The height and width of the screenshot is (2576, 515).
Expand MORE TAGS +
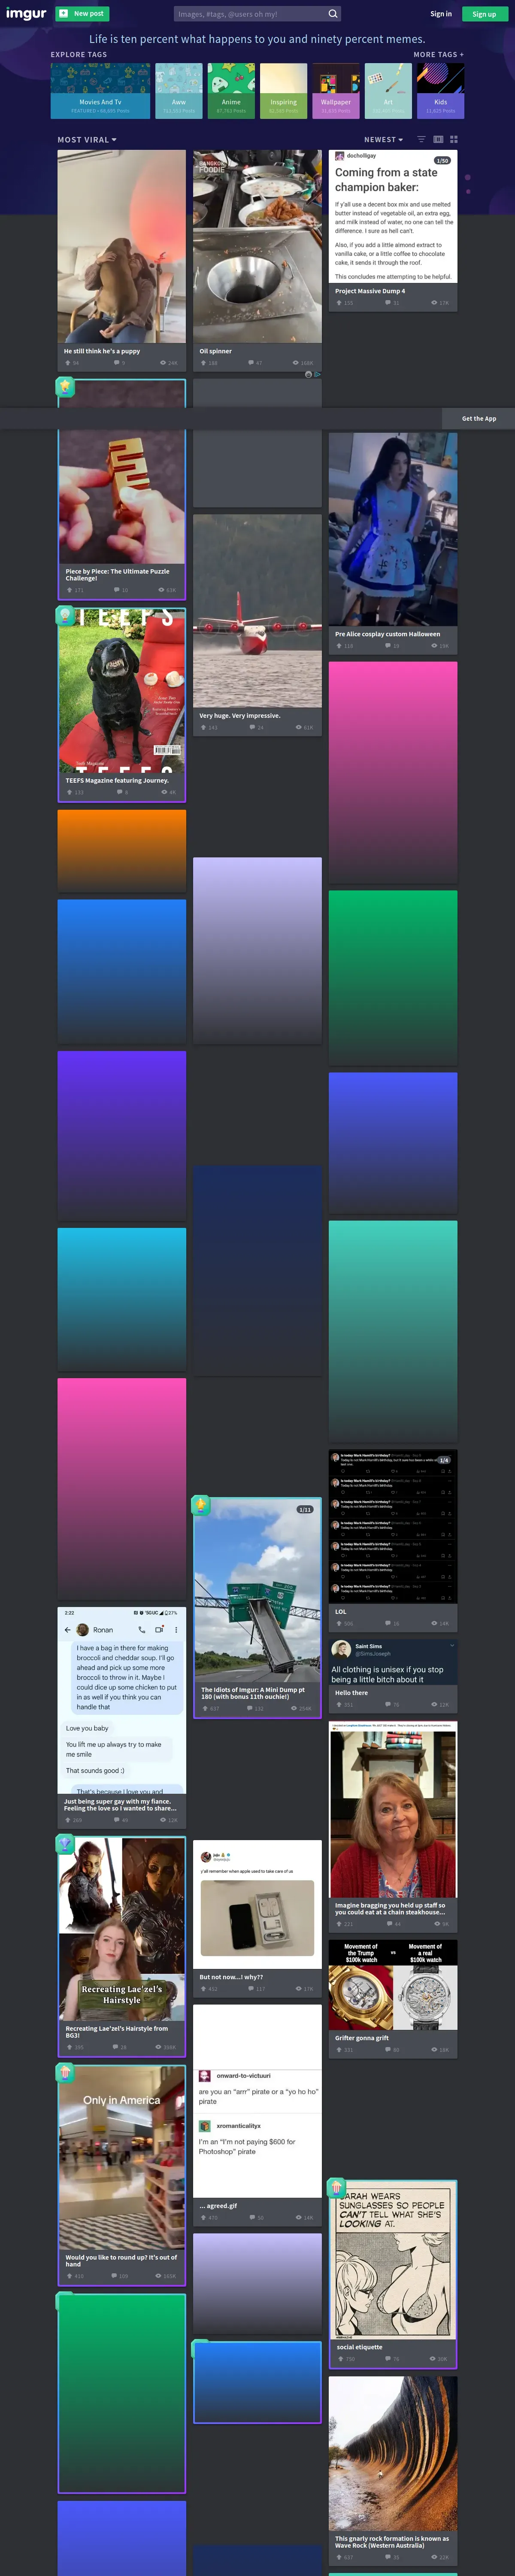pos(439,55)
